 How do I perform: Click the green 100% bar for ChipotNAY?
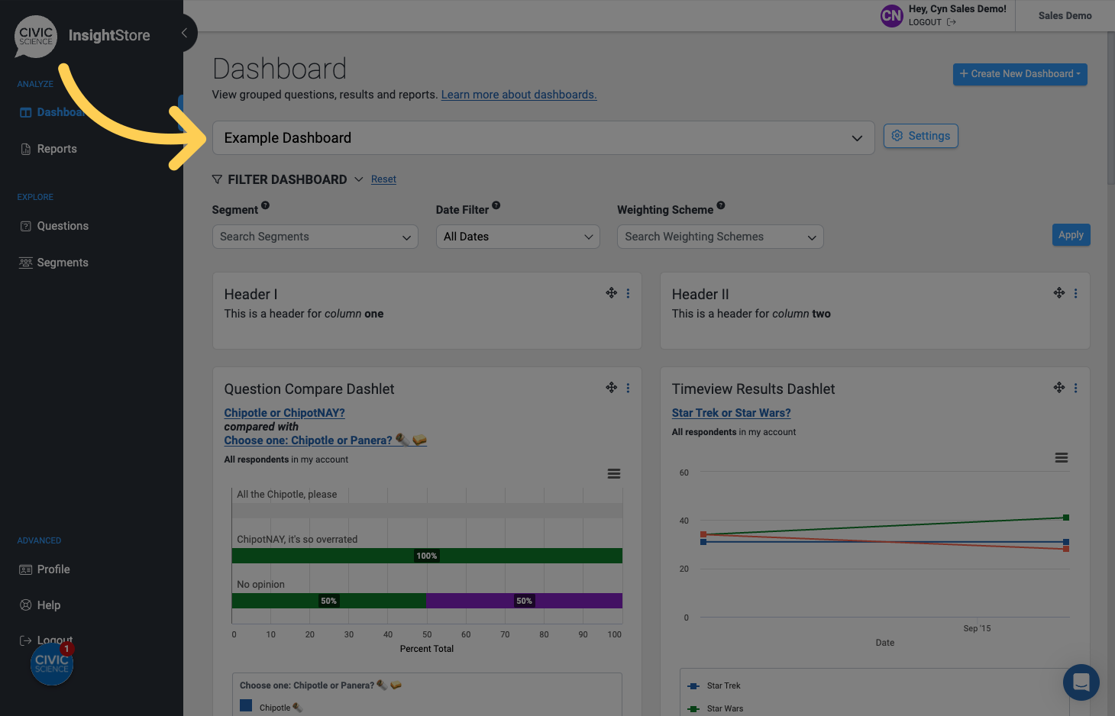tap(427, 556)
